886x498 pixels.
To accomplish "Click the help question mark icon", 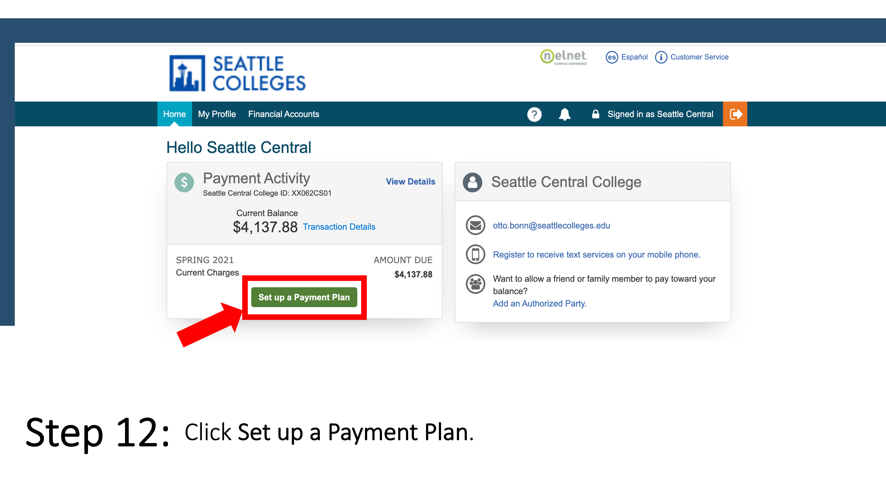I will 534,114.
